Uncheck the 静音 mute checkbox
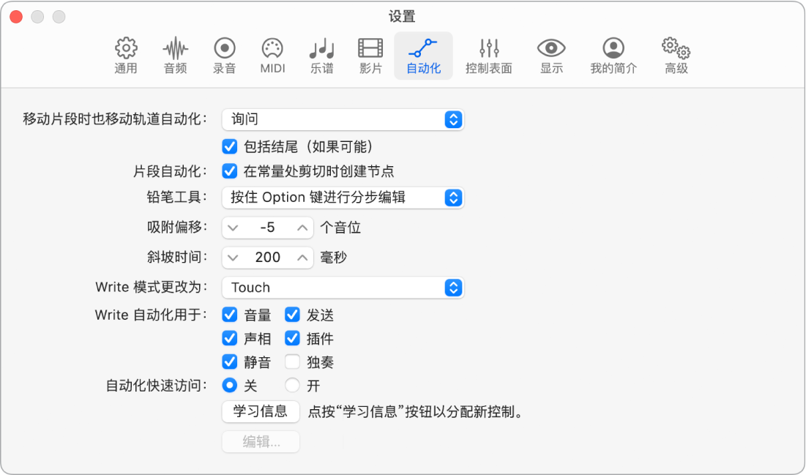 click(x=229, y=362)
